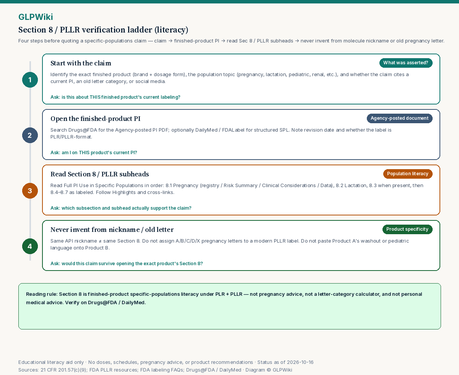
Task: Click 'Ask: would this claim survive opening the exact product's Section 8?'
Action: tap(127, 264)
